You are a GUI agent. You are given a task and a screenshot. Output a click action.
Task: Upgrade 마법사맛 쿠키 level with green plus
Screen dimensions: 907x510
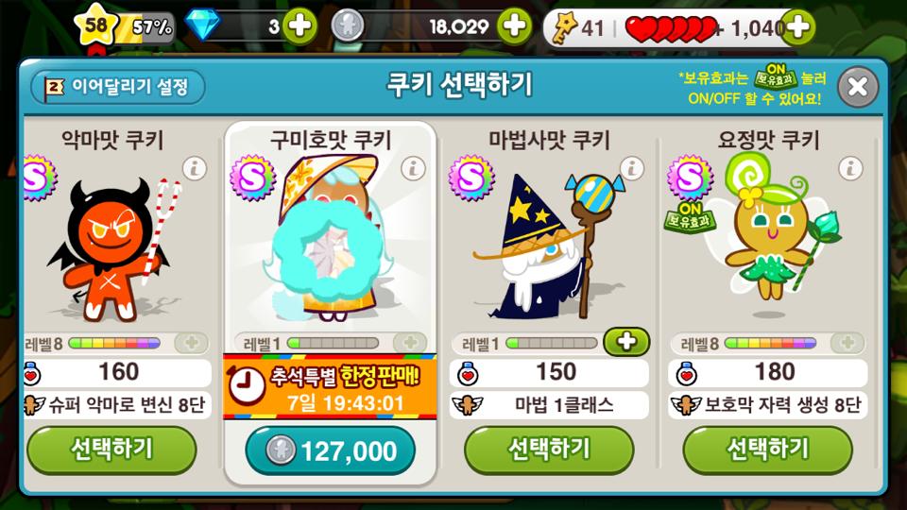coord(626,342)
